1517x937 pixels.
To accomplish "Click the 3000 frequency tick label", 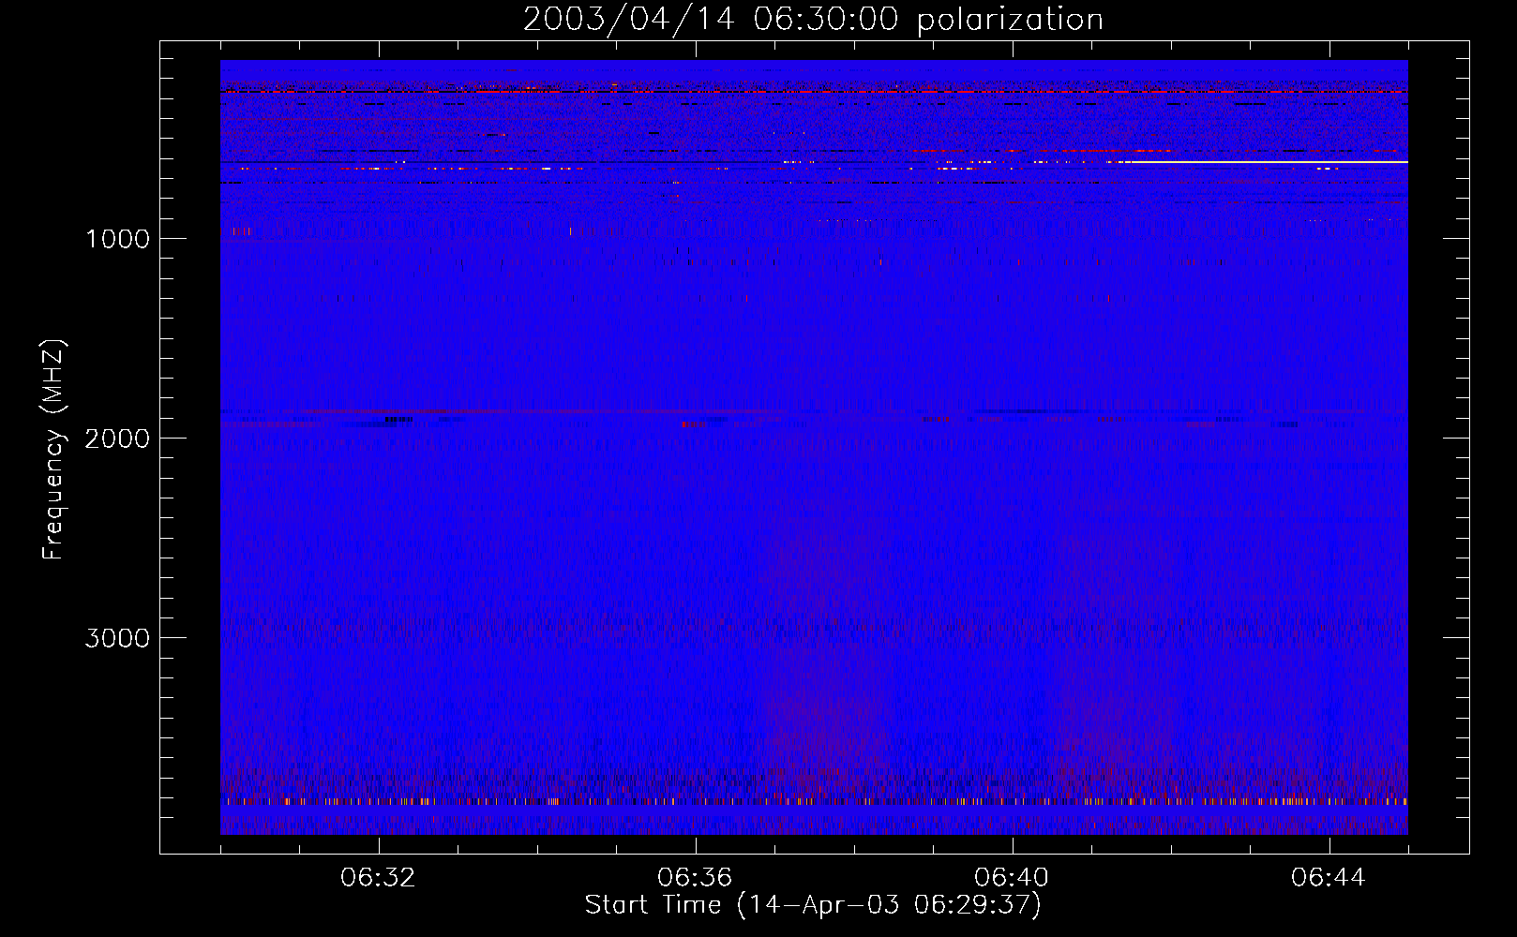I will [x=117, y=638].
